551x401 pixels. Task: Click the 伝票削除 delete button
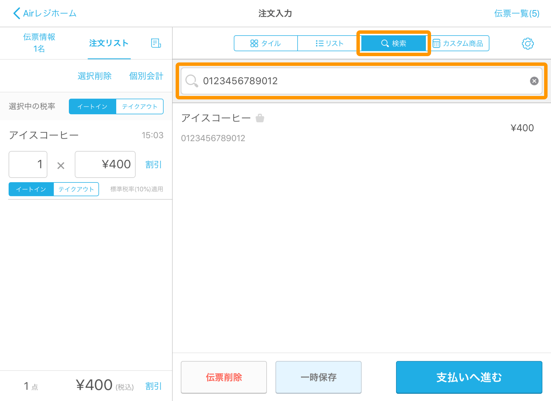(x=224, y=377)
